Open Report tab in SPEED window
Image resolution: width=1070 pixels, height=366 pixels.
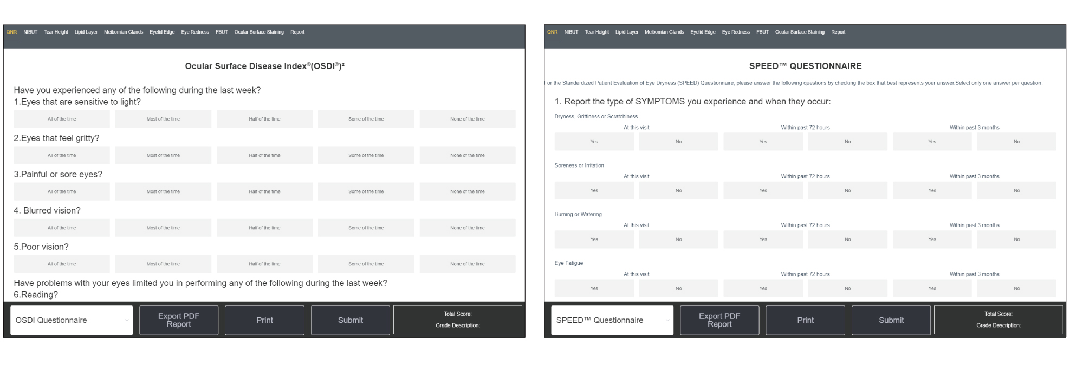coord(838,32)
